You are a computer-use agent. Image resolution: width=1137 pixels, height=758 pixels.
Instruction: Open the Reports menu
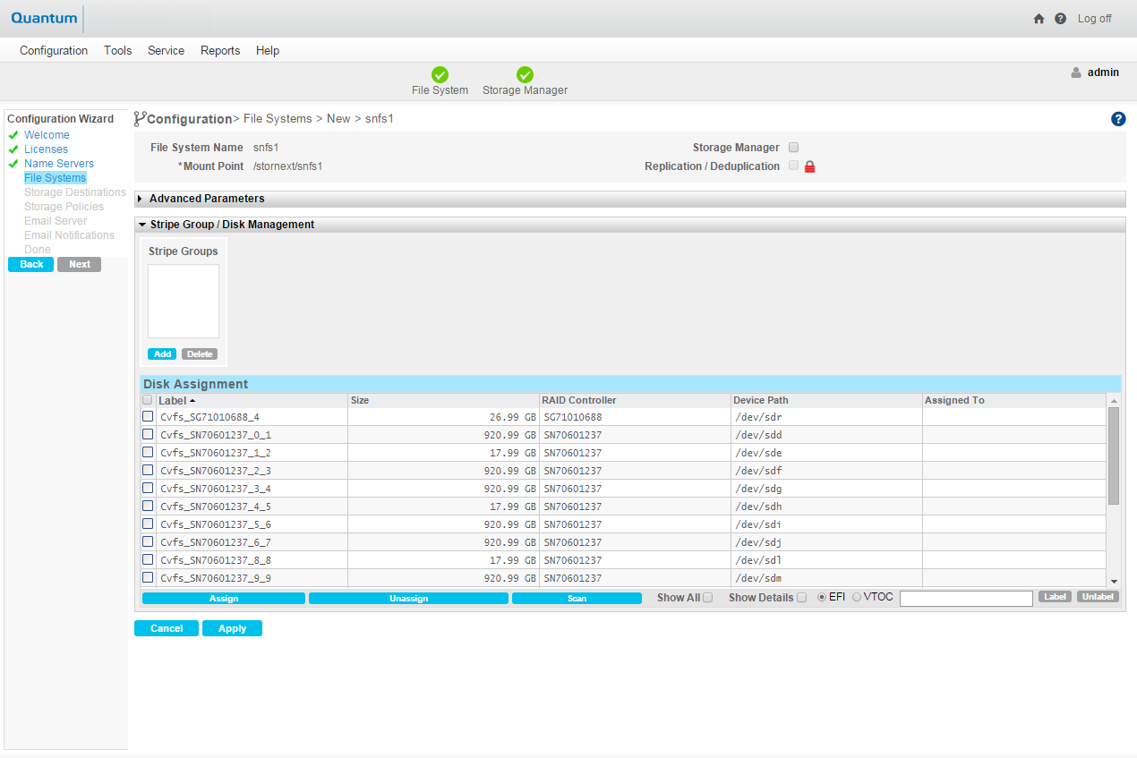point(220,50)
